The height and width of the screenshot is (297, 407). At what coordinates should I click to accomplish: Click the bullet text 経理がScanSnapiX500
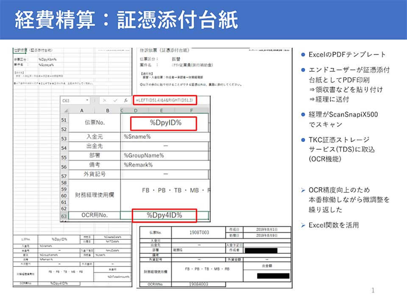coord(343,115)
